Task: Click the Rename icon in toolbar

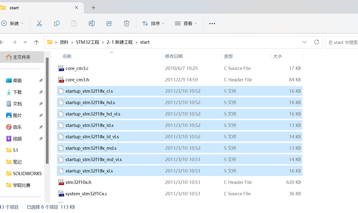Action: tap(92, 23)
